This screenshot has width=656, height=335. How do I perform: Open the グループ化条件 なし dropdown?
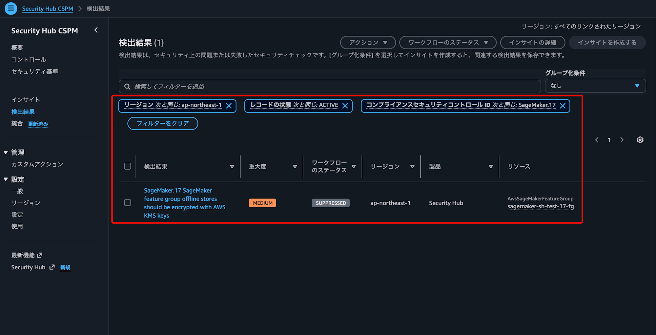click(x=595, y=86)
